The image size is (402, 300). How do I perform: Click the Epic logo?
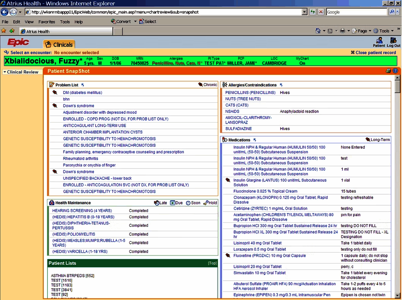click(x=18, y=42)
